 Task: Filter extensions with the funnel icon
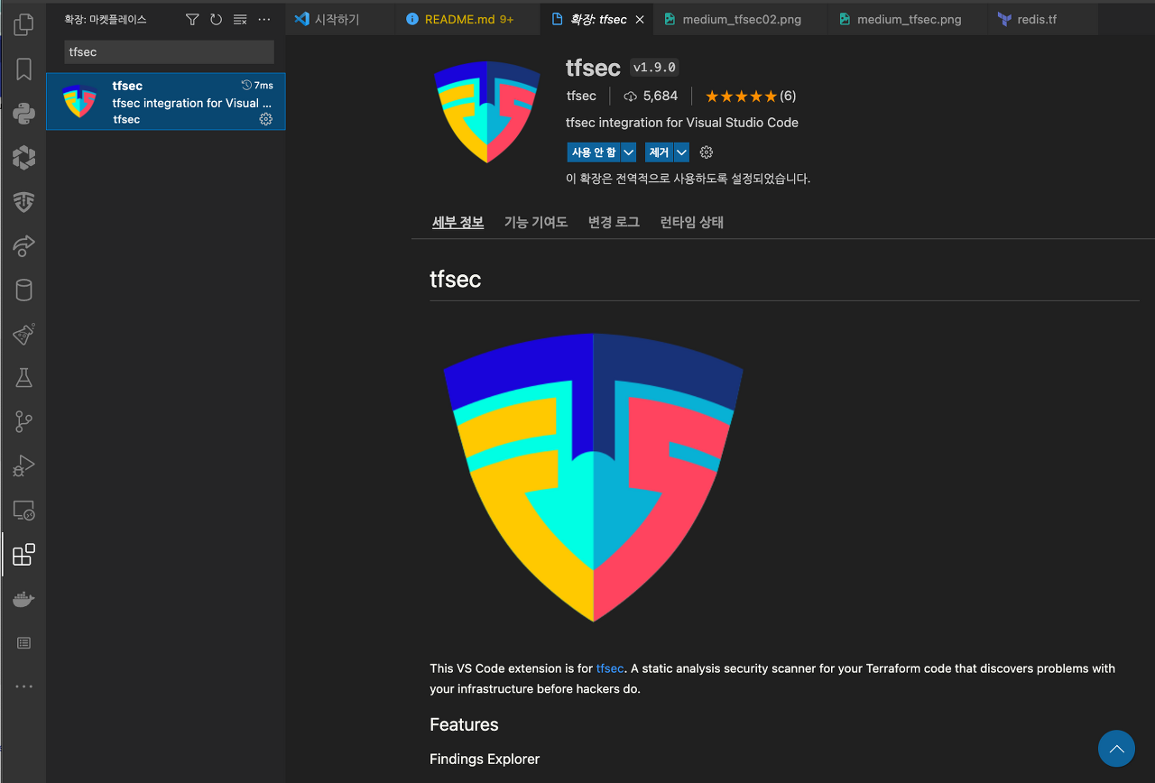192,19
